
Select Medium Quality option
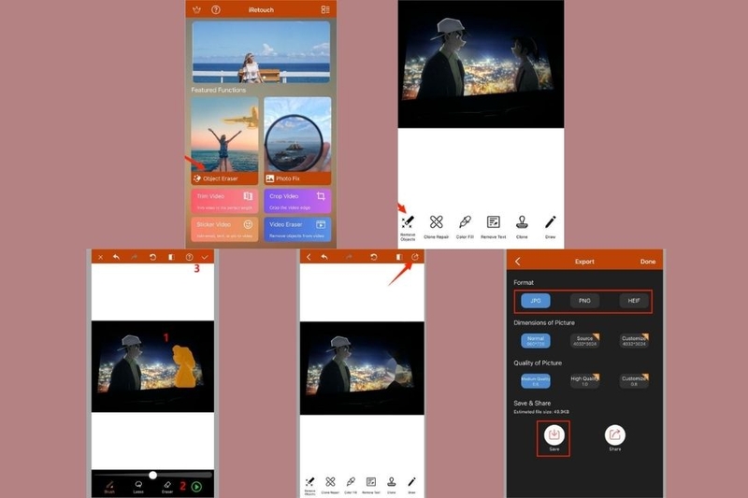tap(536, 381)
